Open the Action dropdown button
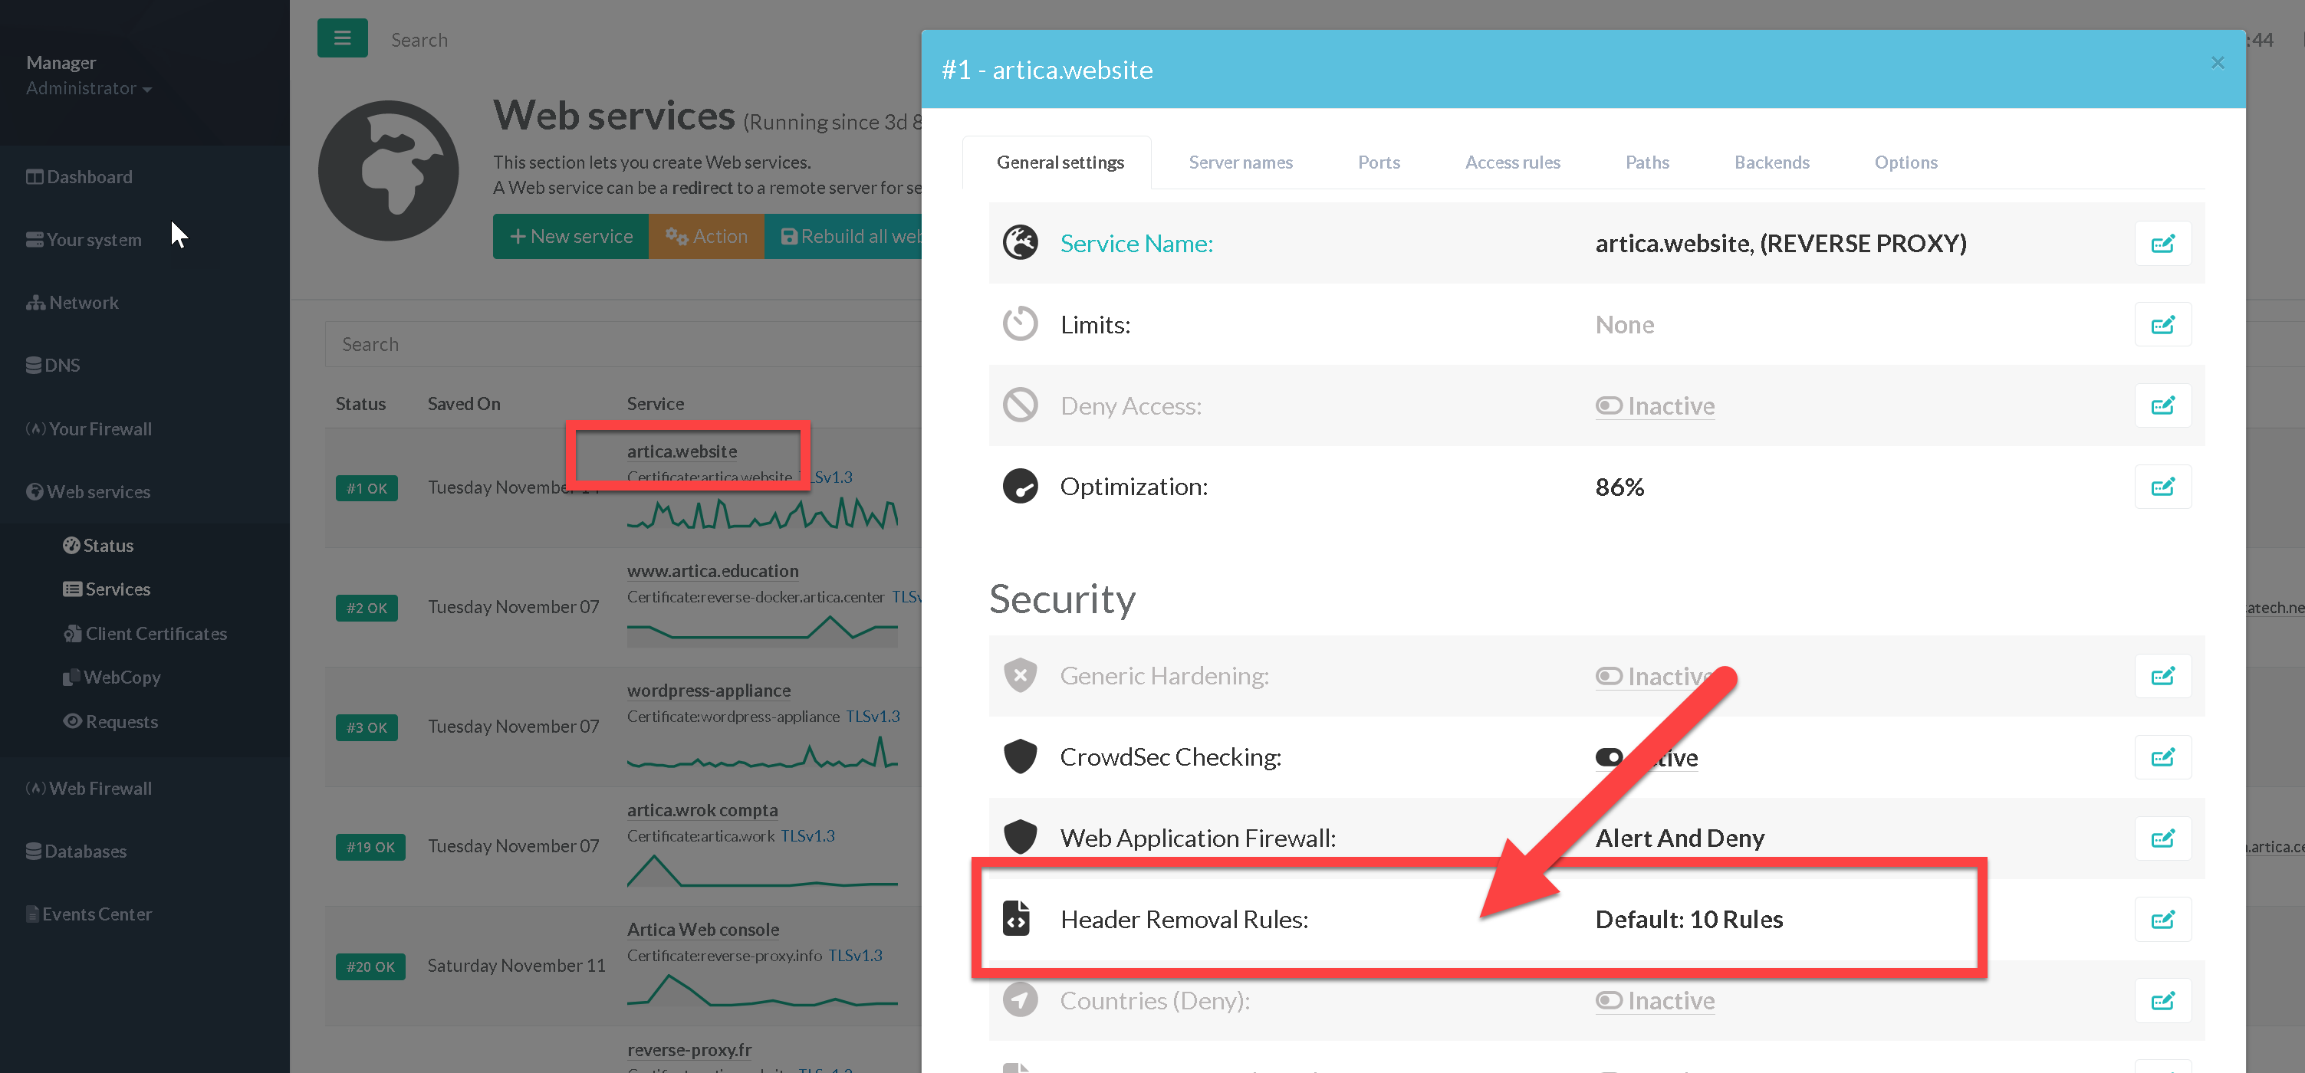The width and height of the screenshot is (2305, 1073). tap(706, 236)
